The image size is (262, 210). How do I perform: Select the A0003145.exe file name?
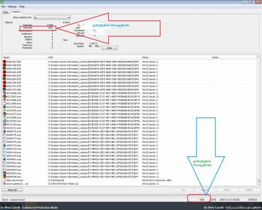click(14, 156)
